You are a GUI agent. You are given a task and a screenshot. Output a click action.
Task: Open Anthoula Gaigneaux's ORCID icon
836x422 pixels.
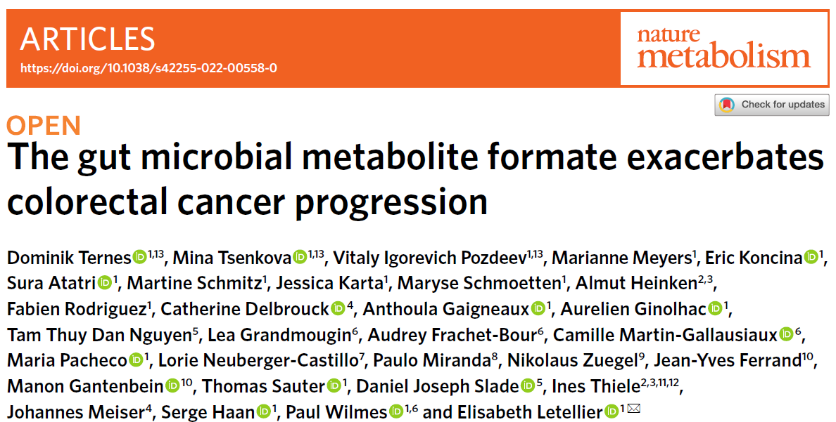539,309
